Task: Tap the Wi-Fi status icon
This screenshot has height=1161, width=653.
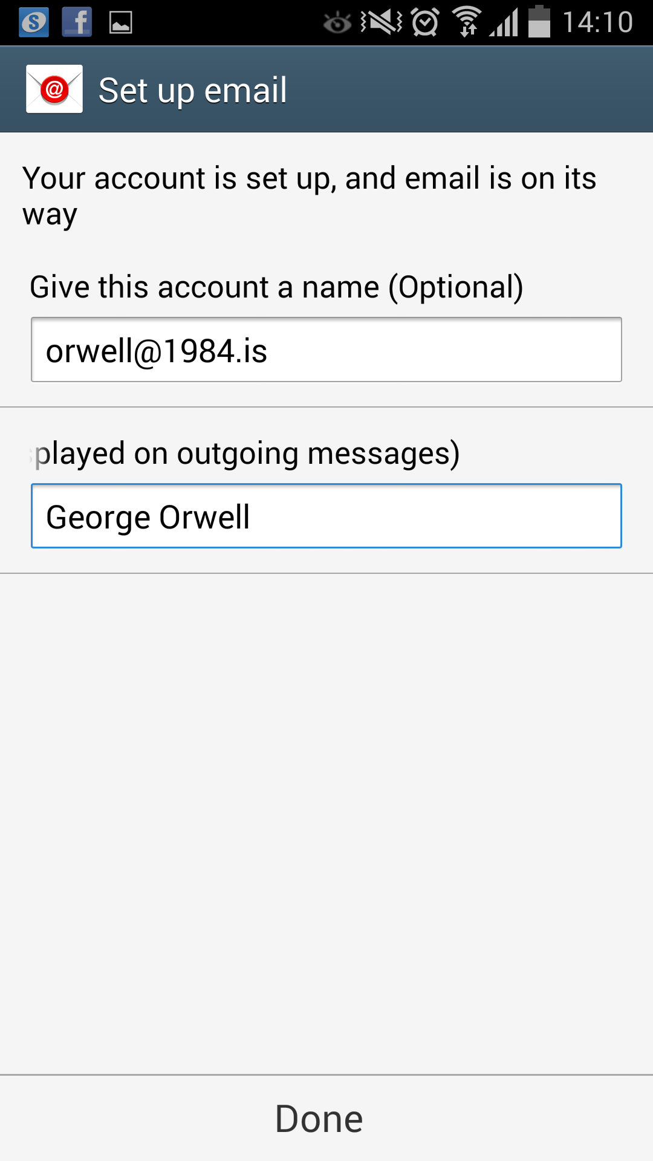Action: click(467, 22)
